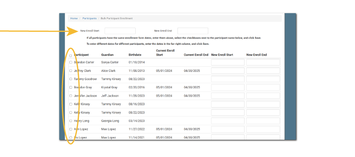Check the box for Brandon Carter

[71, 62]
